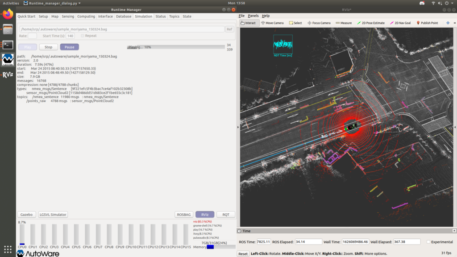The image size is (457, 257).
Task: Open the File menu in RViz
Action: 241,16
